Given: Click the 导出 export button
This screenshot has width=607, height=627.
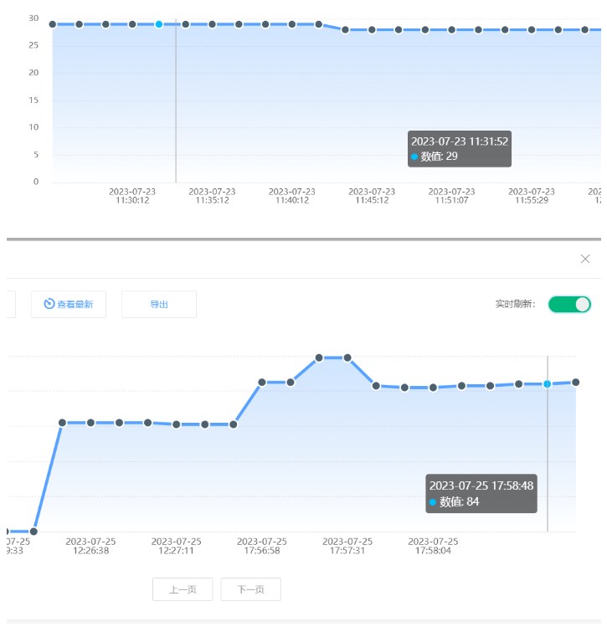Looking at the screenshot, I should click(159, 305).
